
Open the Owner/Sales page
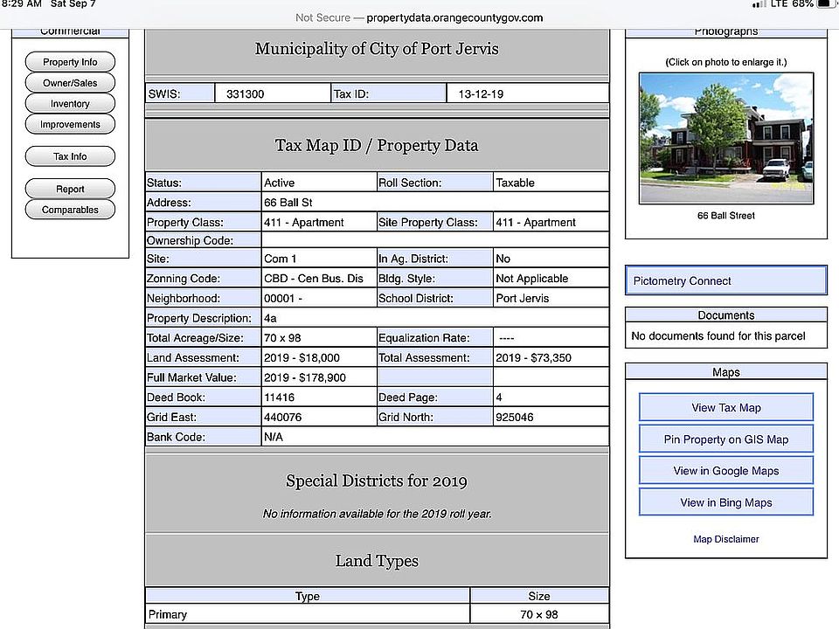[x=70, y=83]
